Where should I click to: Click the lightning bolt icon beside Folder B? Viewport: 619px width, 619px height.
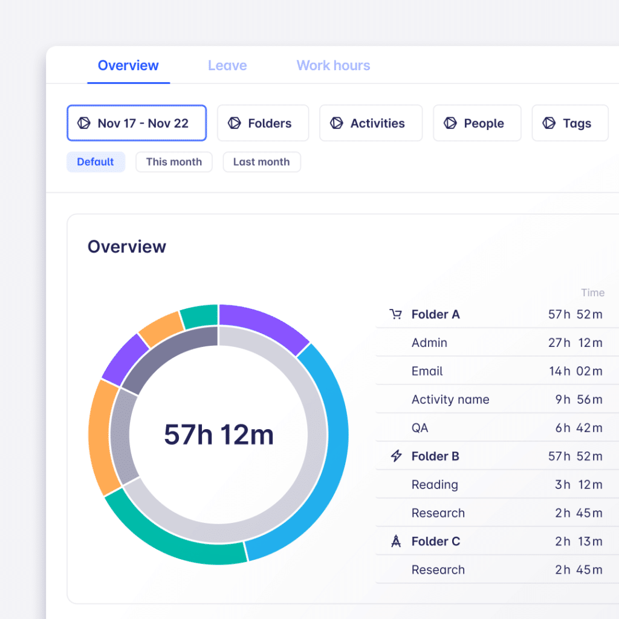pos(396,456)
